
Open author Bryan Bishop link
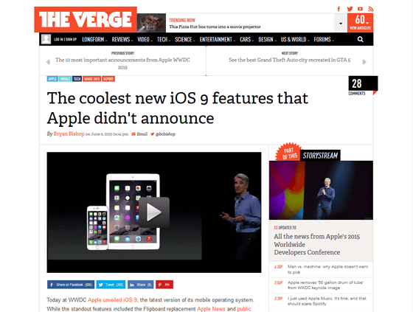click(69, 134)
